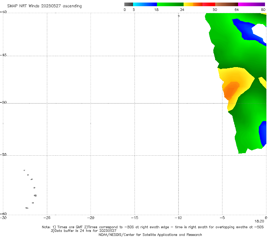
Task: Click the color bar label '18'
Action: [156, 9]
